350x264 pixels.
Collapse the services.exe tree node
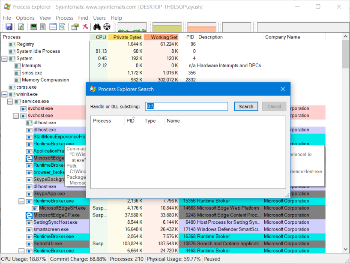tap(10, 102)
